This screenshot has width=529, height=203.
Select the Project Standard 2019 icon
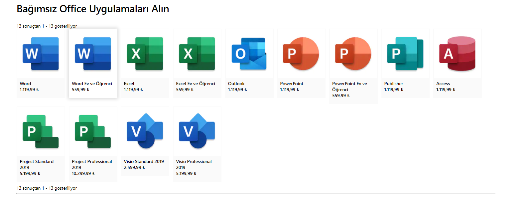tap(41, 131)
